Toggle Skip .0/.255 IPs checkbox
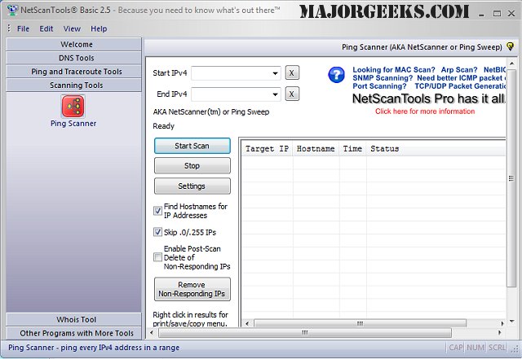 coord(157,232)
